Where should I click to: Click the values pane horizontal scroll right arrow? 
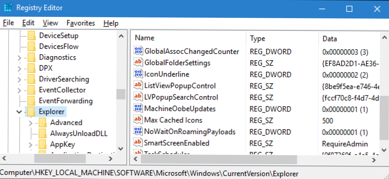click(375, 159)
